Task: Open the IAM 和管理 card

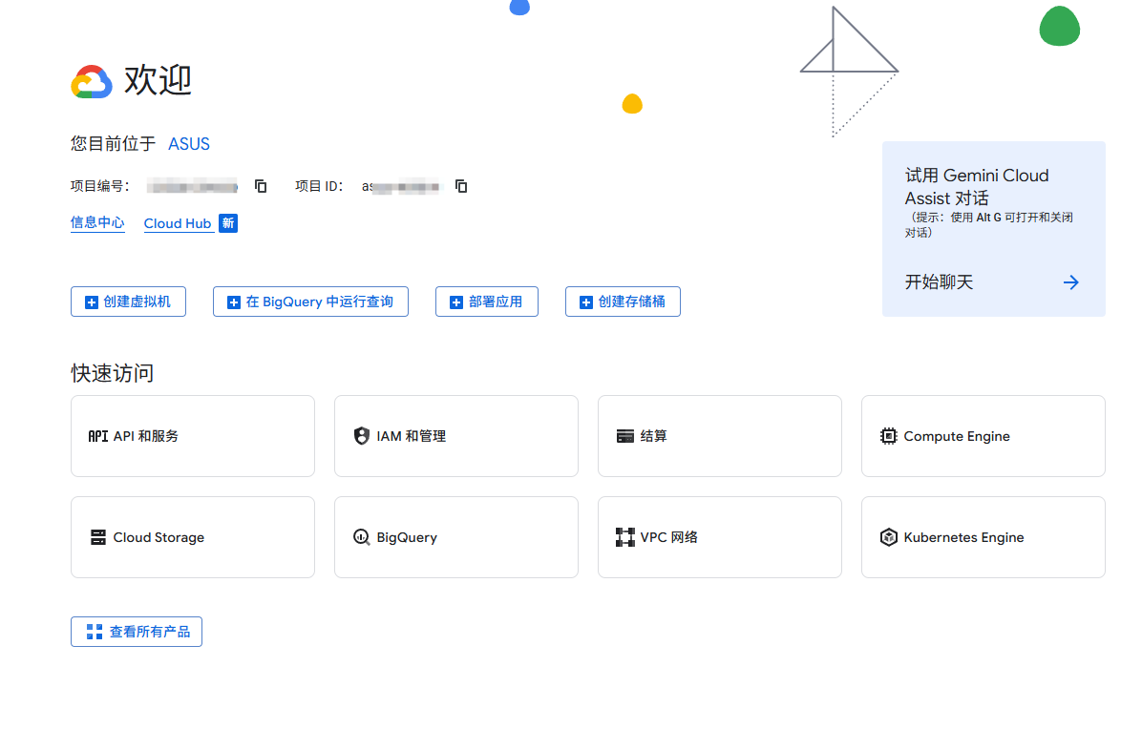Action: (x=456, y=436)
